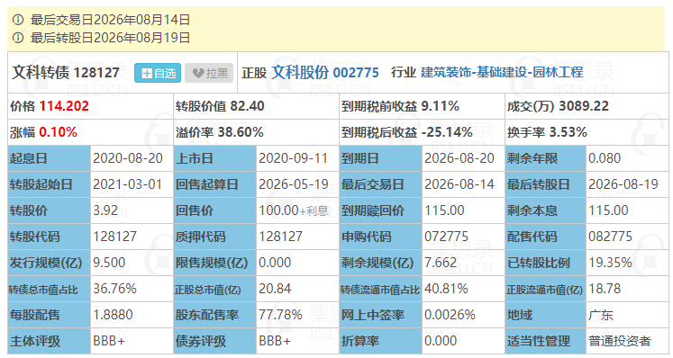Select 债券评级 value BBB+
The width and height of the screenshot is (673, 358).
point(275,341)
